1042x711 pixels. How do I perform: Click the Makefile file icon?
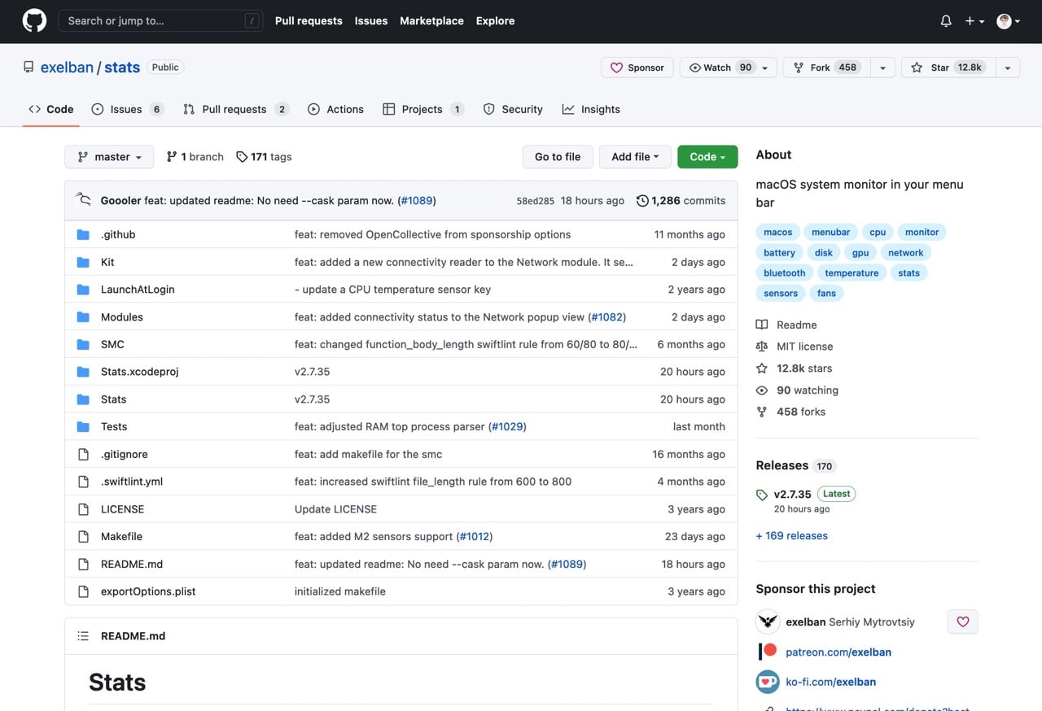click(83, 537)
